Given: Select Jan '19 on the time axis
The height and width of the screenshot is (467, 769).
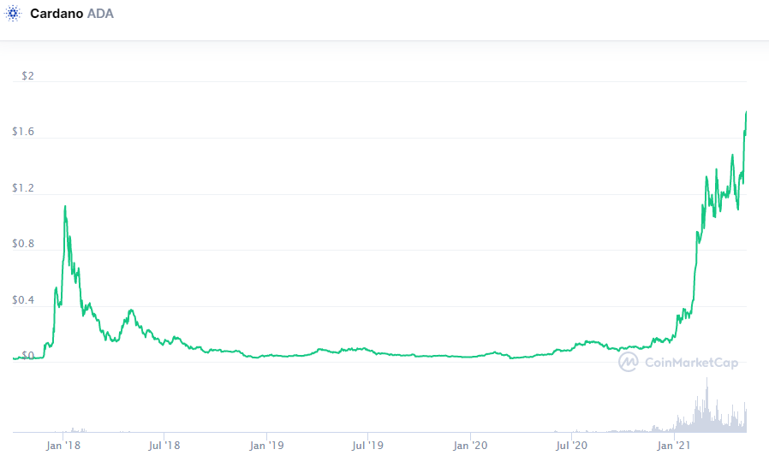Looking at the screenshot, I should (x=266, y=445).
